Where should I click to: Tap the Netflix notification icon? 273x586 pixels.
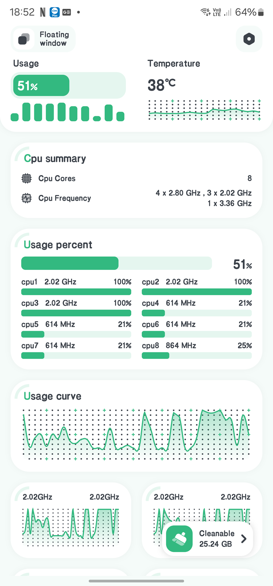pyautogui.click(x=43, y=12)
